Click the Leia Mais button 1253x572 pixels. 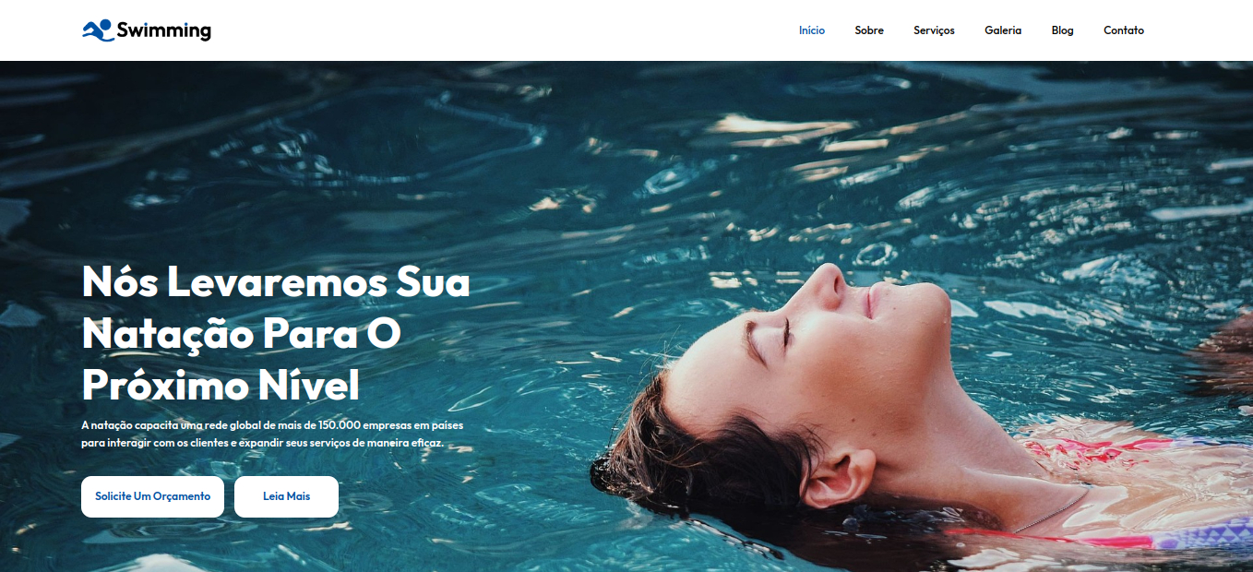tap(286, 496)
